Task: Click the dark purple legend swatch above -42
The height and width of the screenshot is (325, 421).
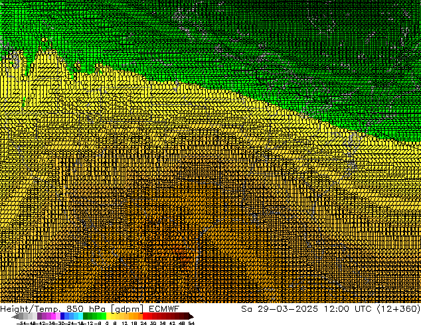Action: (x=39, y=316)
